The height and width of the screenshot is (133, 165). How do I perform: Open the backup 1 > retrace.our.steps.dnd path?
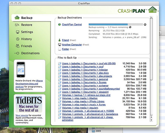[86, 95]
